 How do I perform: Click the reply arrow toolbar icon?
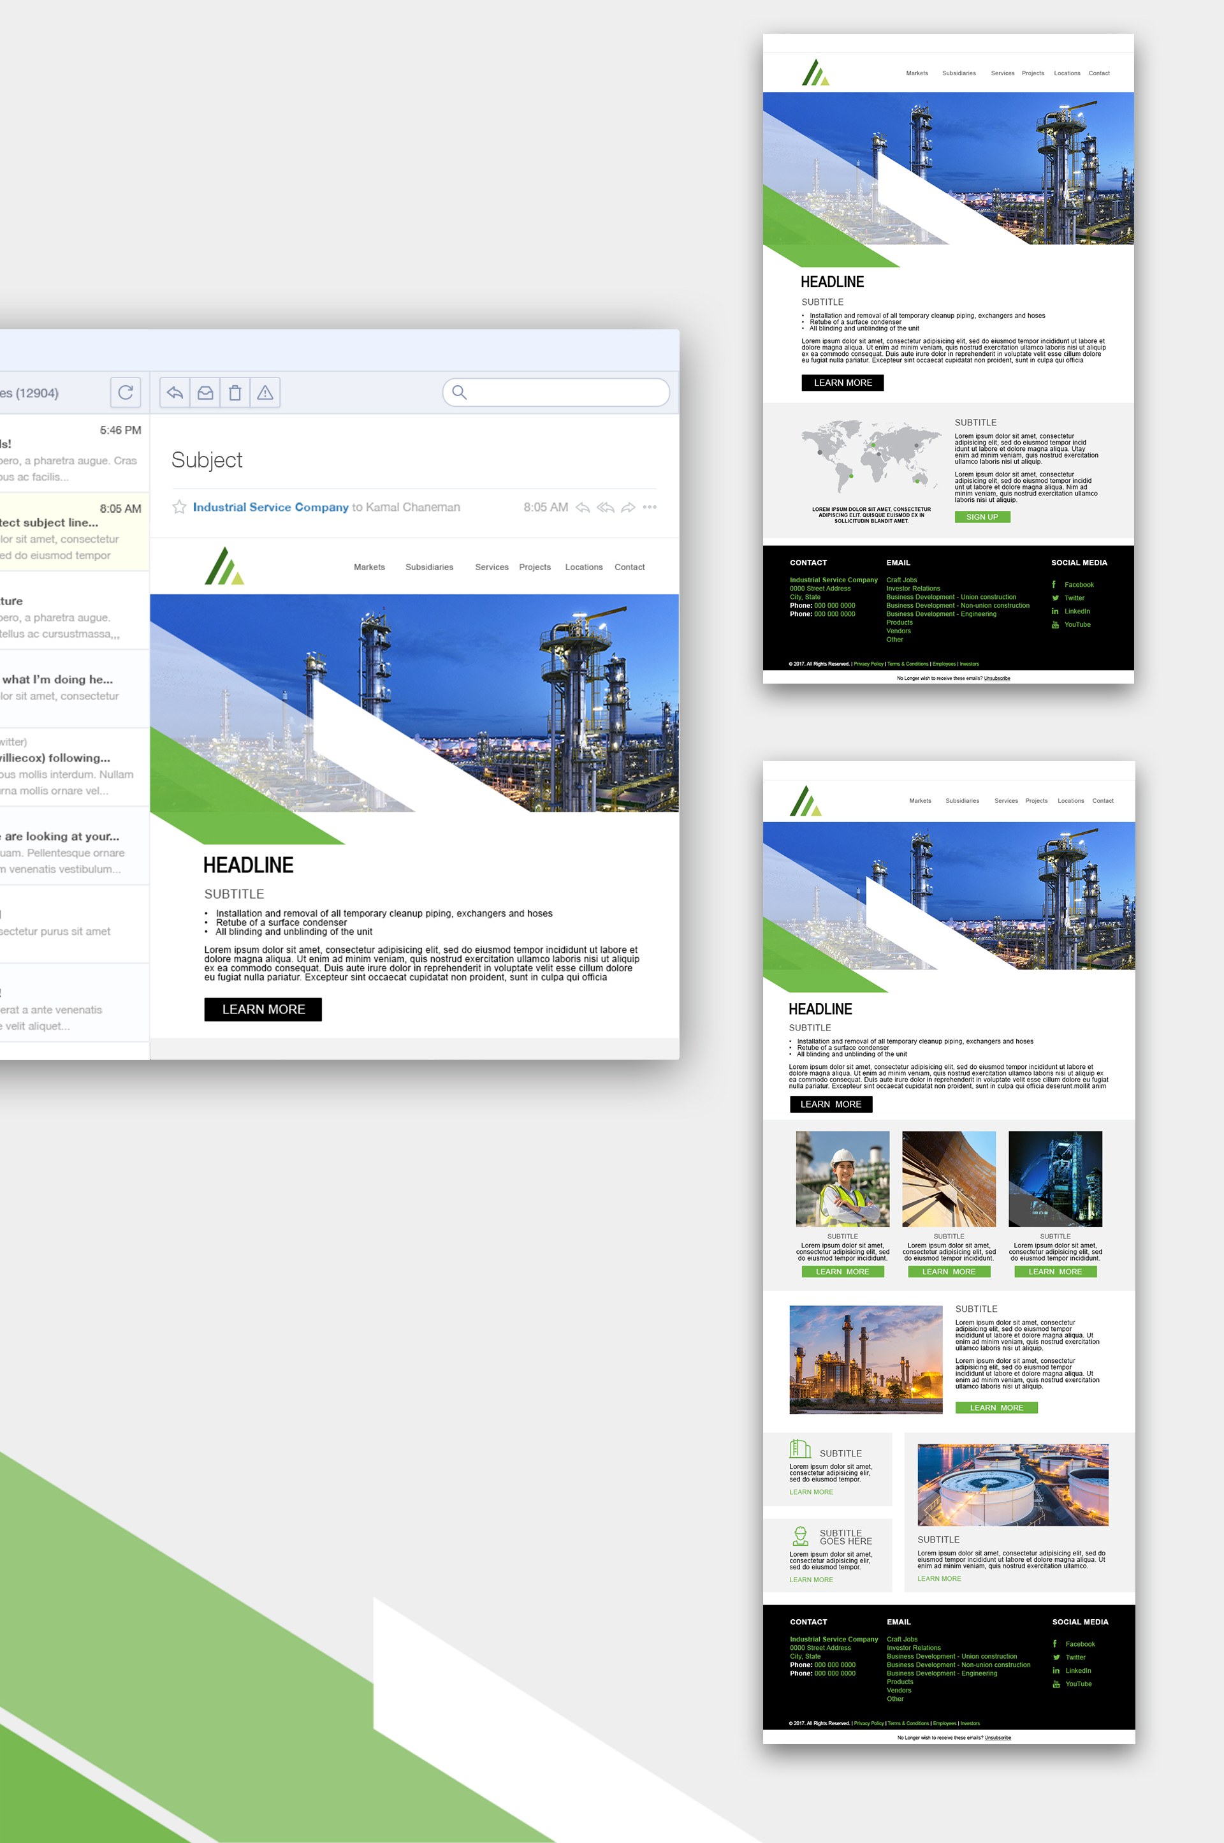click(x=175, y=392)
